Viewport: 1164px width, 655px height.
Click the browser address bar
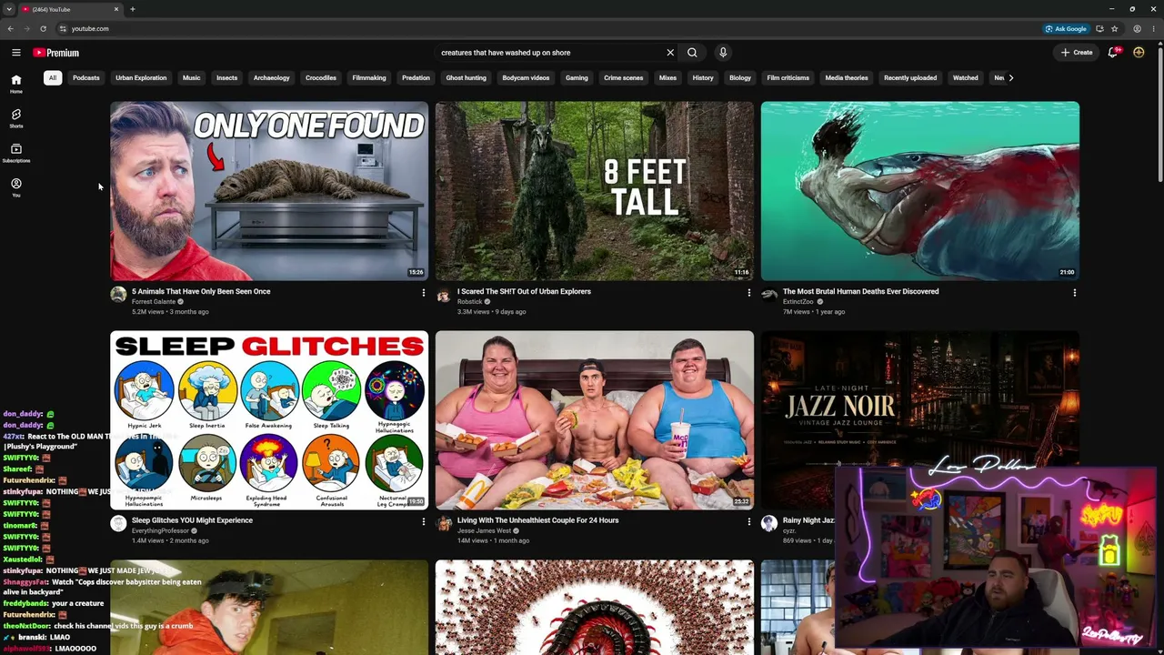click(546, 28)
